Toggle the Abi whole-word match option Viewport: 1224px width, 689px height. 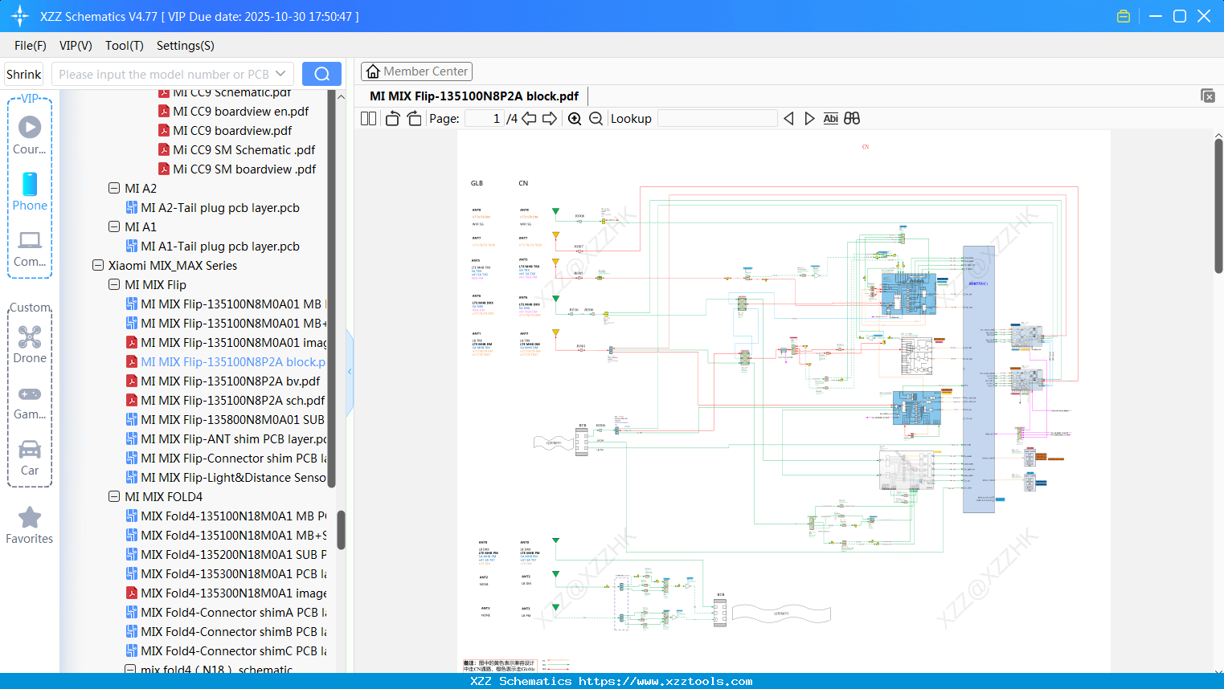pyautogui.click(x=830, y=119)
